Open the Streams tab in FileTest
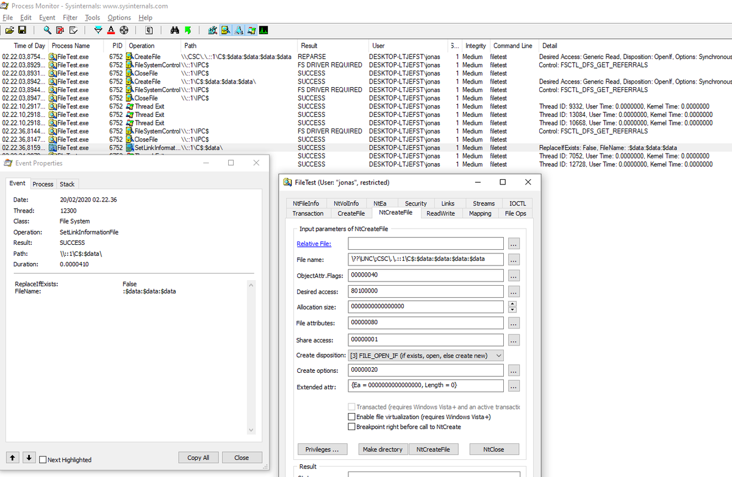Image resolution: width=732 pixels, height=477 pixels. 484,203
